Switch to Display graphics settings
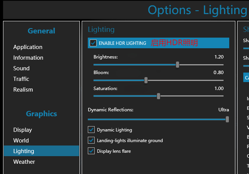The image size is (249, 174). (22, 130)
